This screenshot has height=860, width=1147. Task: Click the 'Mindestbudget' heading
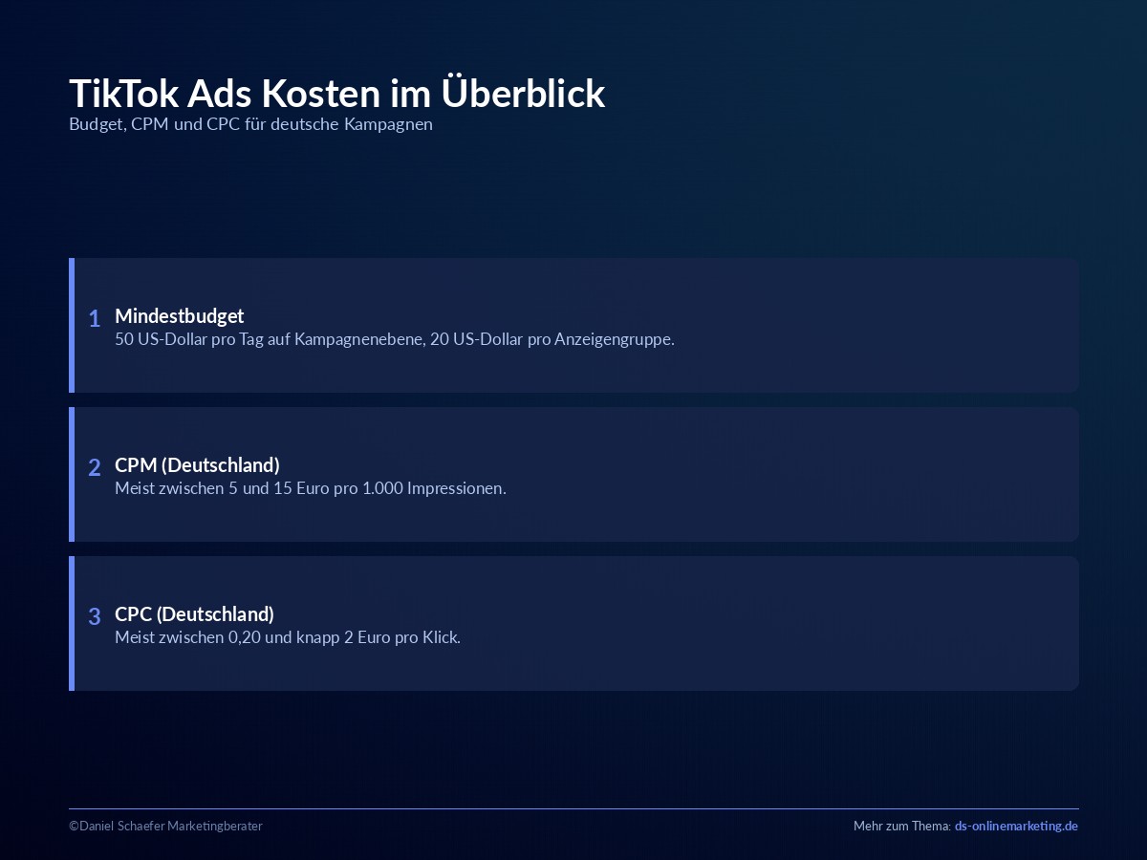point(180,315)
